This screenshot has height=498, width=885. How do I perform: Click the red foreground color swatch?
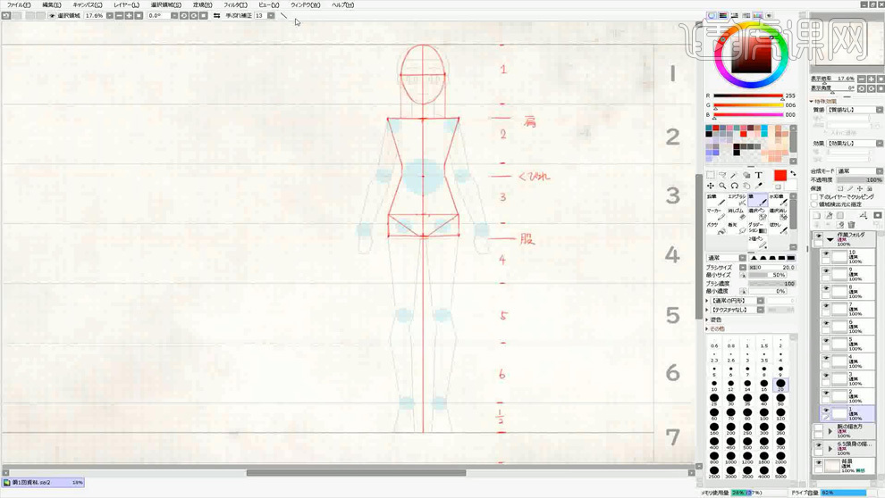coord(780,176)
